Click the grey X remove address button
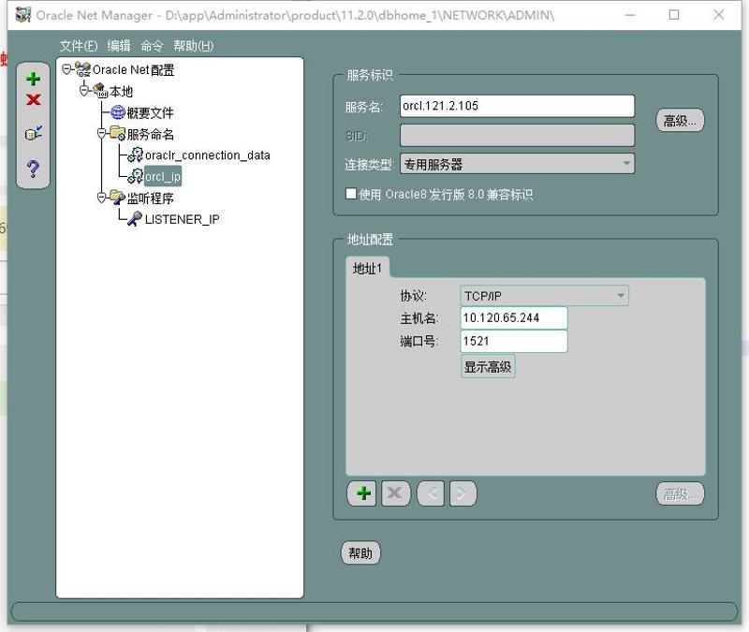Viewport: 749px width, 632px height. pyautogui.click(x=395, y=493)
